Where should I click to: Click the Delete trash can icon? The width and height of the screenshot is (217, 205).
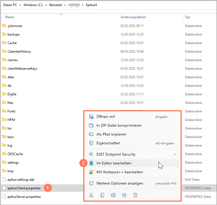(135, 195)
